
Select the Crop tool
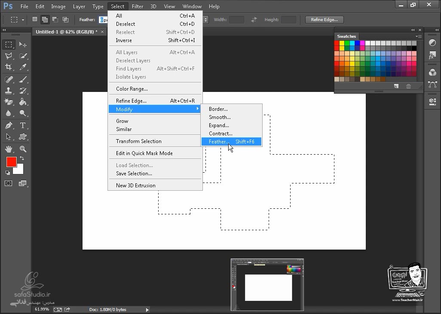9,67
